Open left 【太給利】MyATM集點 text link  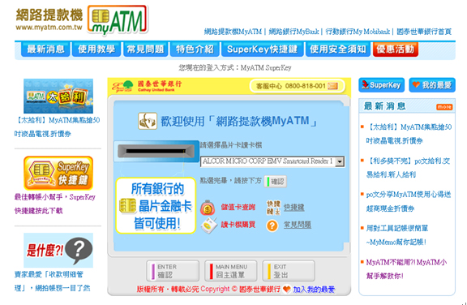58,127
